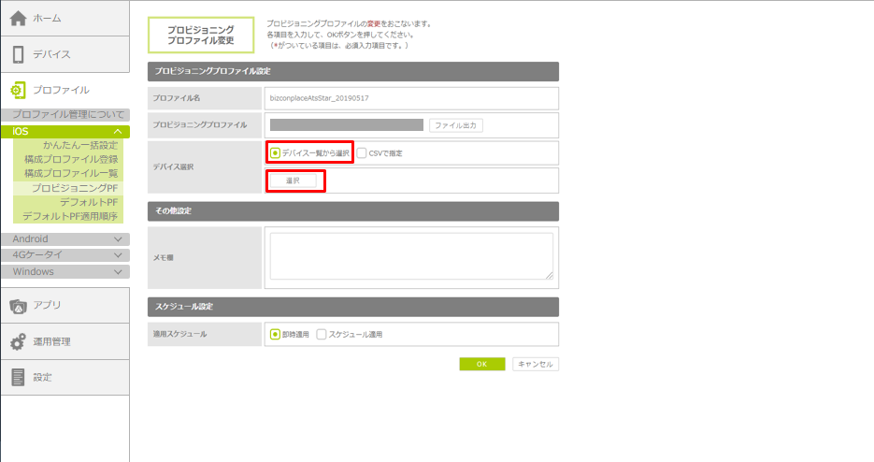Click the 'ファイル出力' button
874x462 pixels.
(x=455, y=125)
